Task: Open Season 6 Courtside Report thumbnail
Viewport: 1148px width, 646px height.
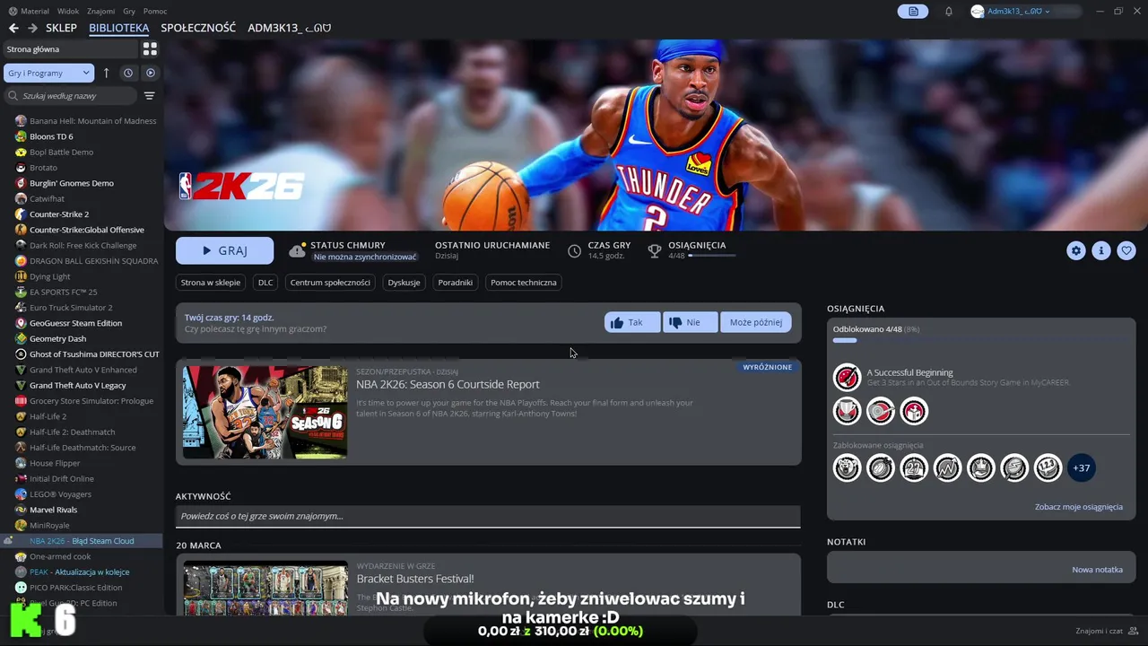Action: [265, 412]
